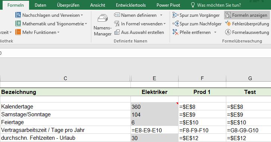Click the Namen definieren icon
Viewport: 271px width, 142px height.
click(117, 15)
